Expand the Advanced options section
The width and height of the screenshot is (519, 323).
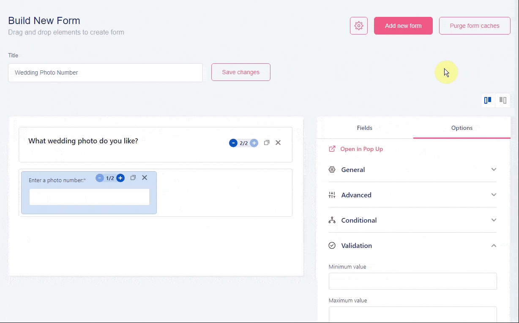coord(412,195)
